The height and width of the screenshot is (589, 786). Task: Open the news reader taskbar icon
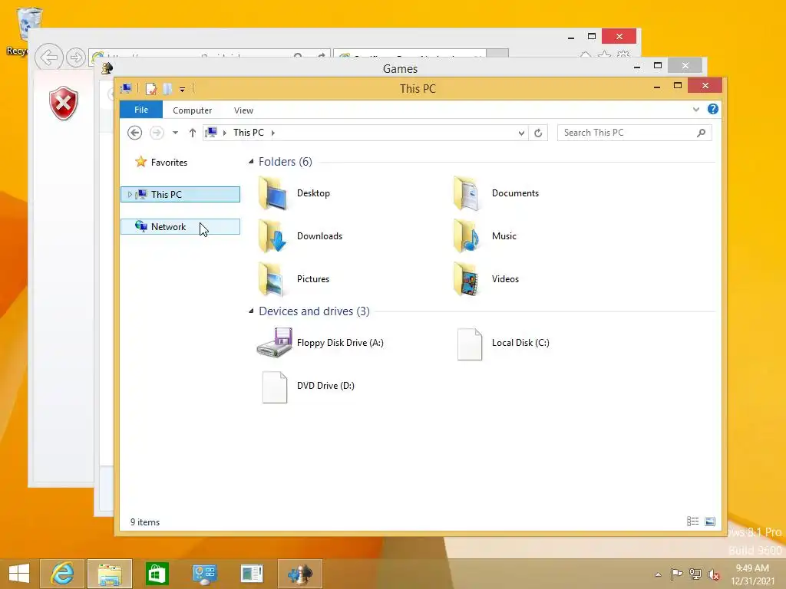(x=252, y=574)
